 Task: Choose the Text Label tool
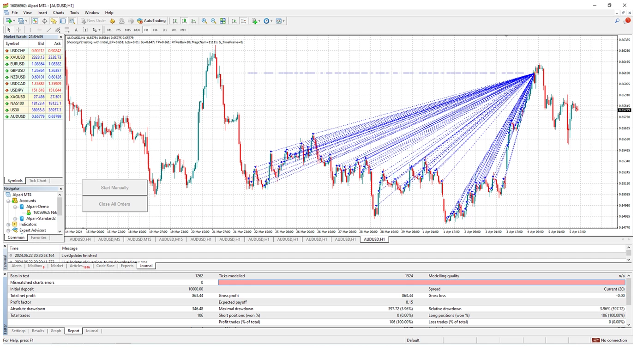click(x=85, y=30)
